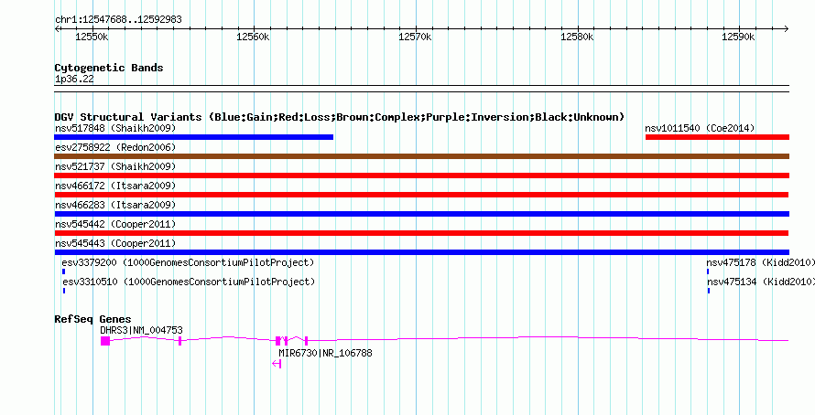Click the ruler's left arrowhead
Viewport: 815px width, 415px height.
pyautogui.click(x=57, y=29)
